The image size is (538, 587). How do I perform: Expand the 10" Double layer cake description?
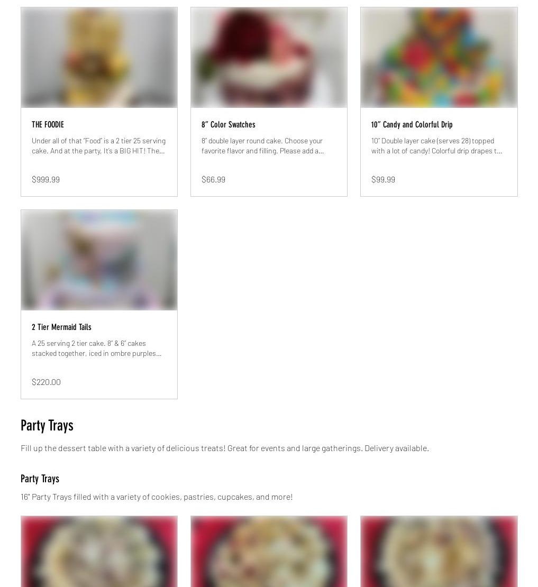click(x=436, y=145)
